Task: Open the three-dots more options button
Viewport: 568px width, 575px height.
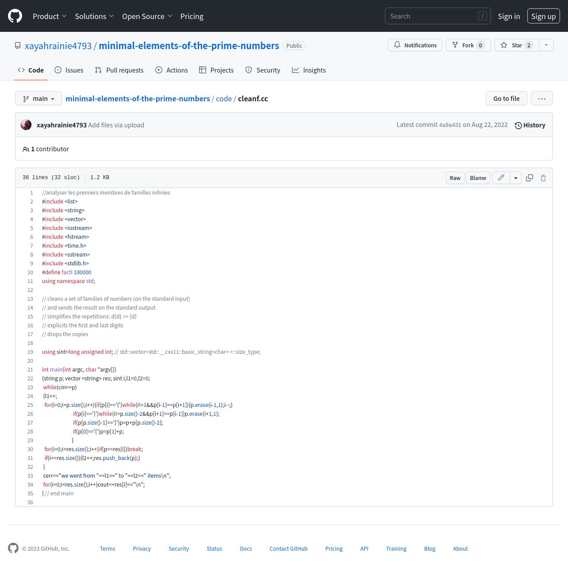Action: (x=542, y=98)
